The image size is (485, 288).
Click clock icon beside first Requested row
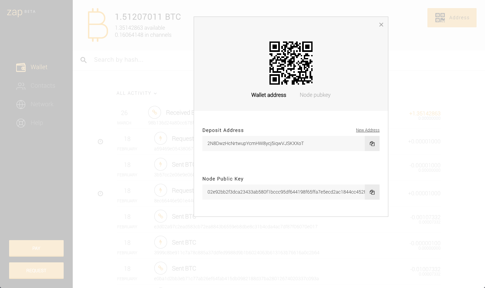[x=100, y=142]
